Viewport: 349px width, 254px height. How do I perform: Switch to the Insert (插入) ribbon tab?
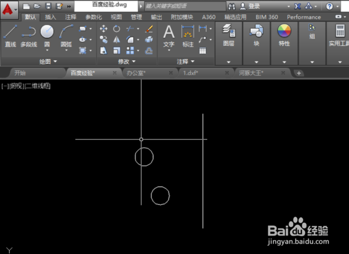click(x=50, y=17)
